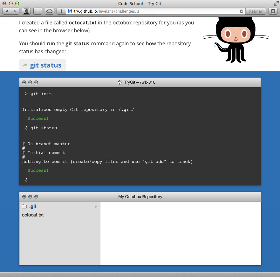Click the "nothing to commit" output line

coord(107,161)
